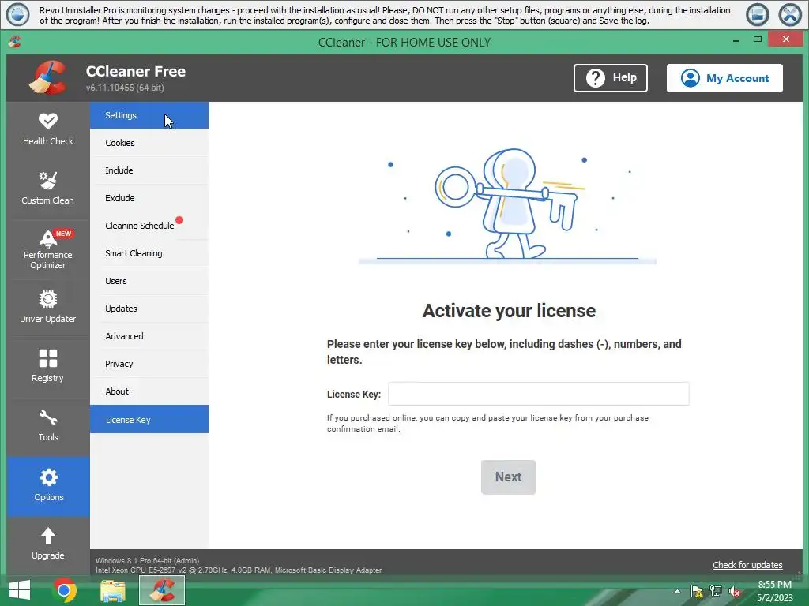Image resolution: width=809 pixels, height=606 pixels.
Task: Open the Registry cleaner section
Action: pyautogui.click(x=48, y=367)
